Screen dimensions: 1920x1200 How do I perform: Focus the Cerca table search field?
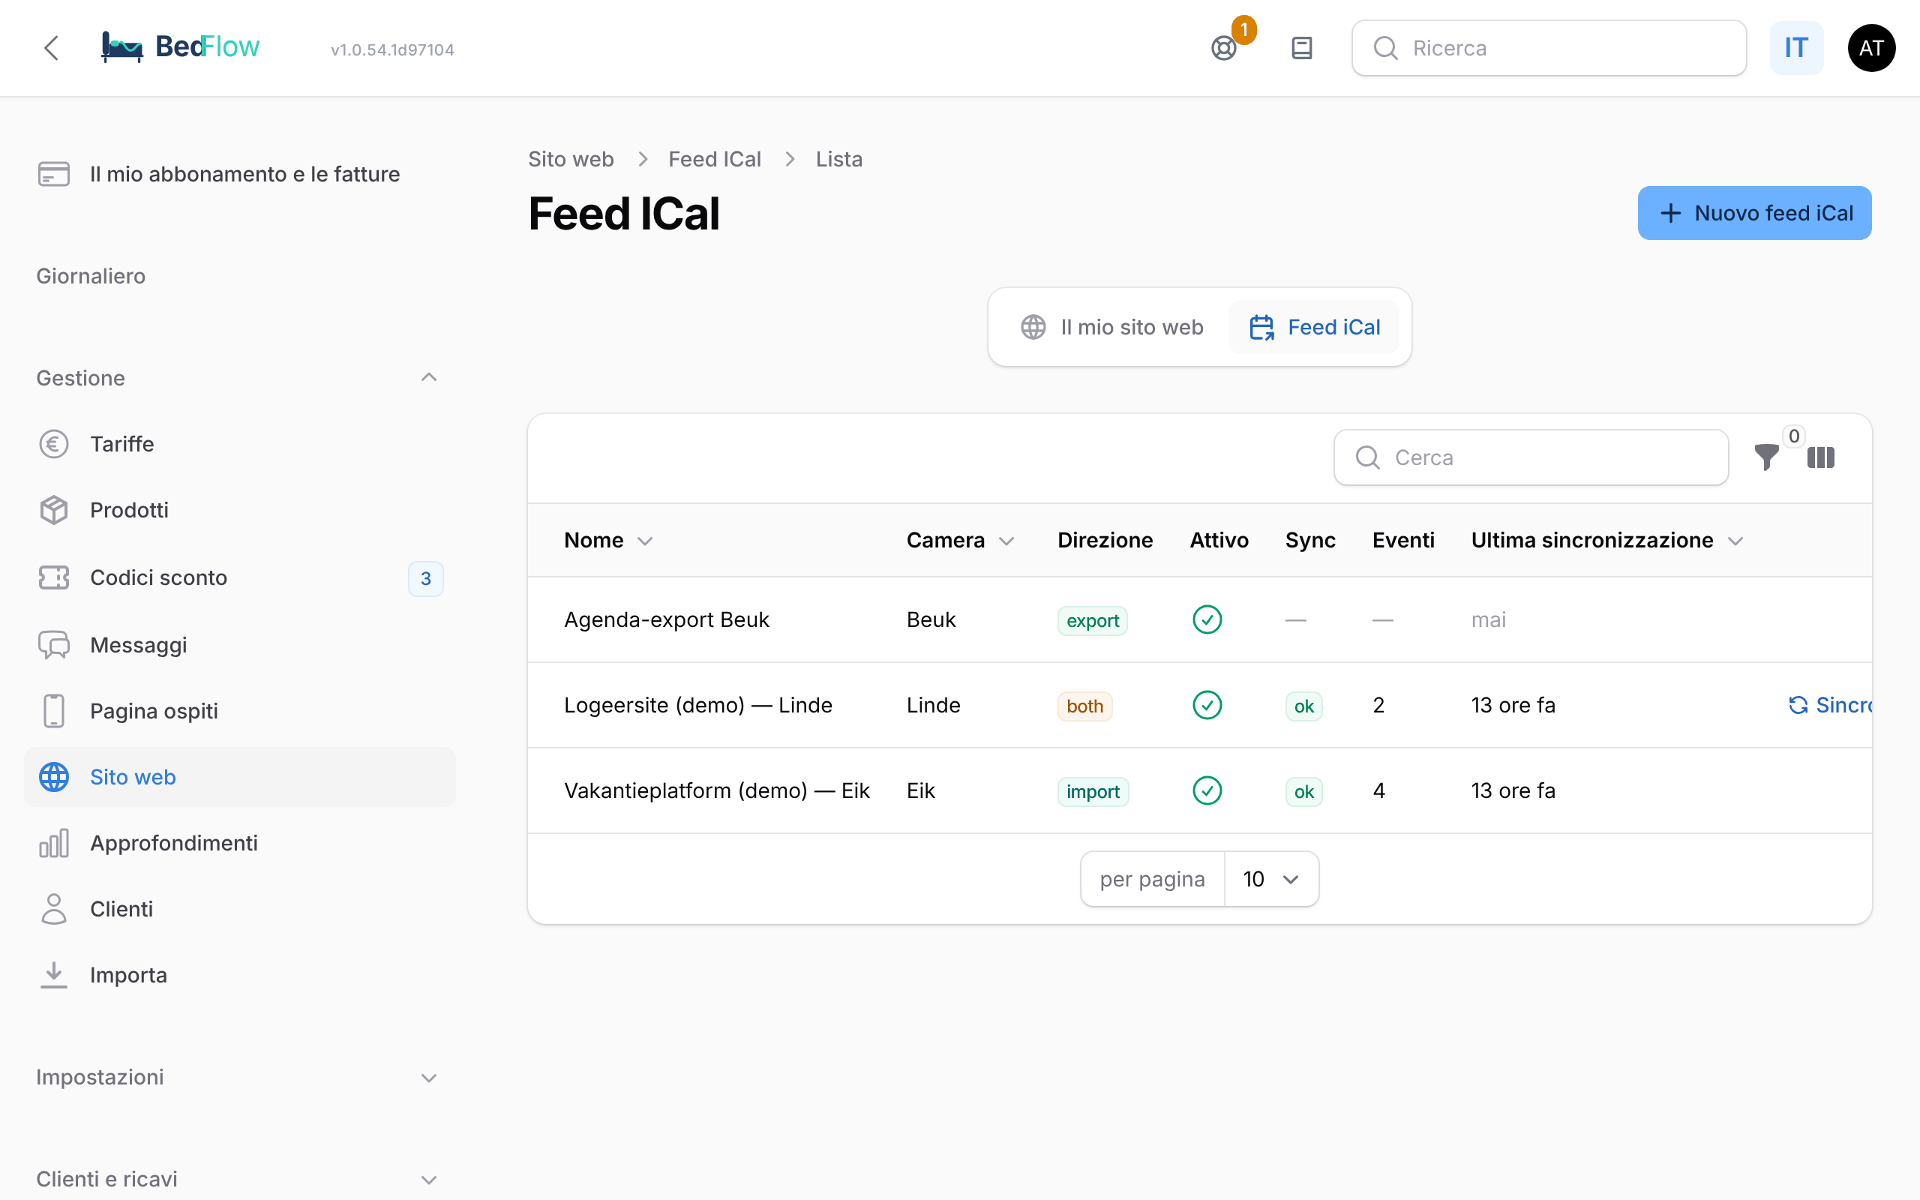pos(1531,457)
